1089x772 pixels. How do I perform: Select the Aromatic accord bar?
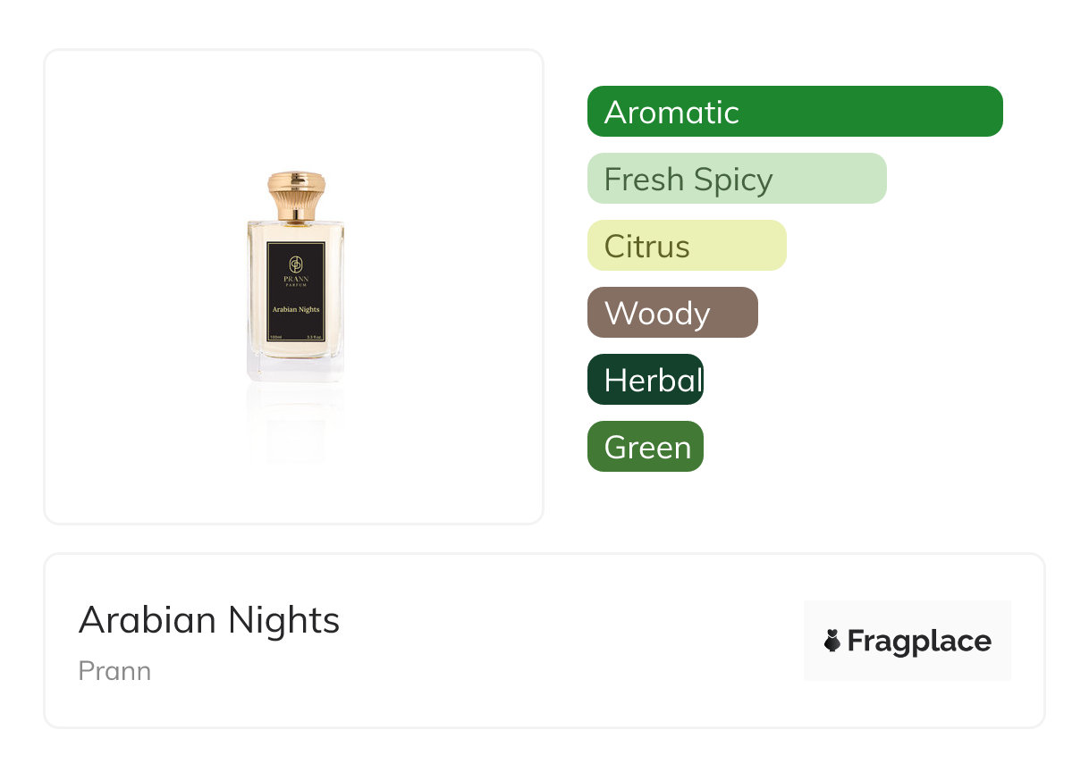(x=795, y=112)
